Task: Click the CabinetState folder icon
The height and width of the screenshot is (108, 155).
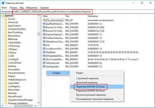Action: (6, 43)
